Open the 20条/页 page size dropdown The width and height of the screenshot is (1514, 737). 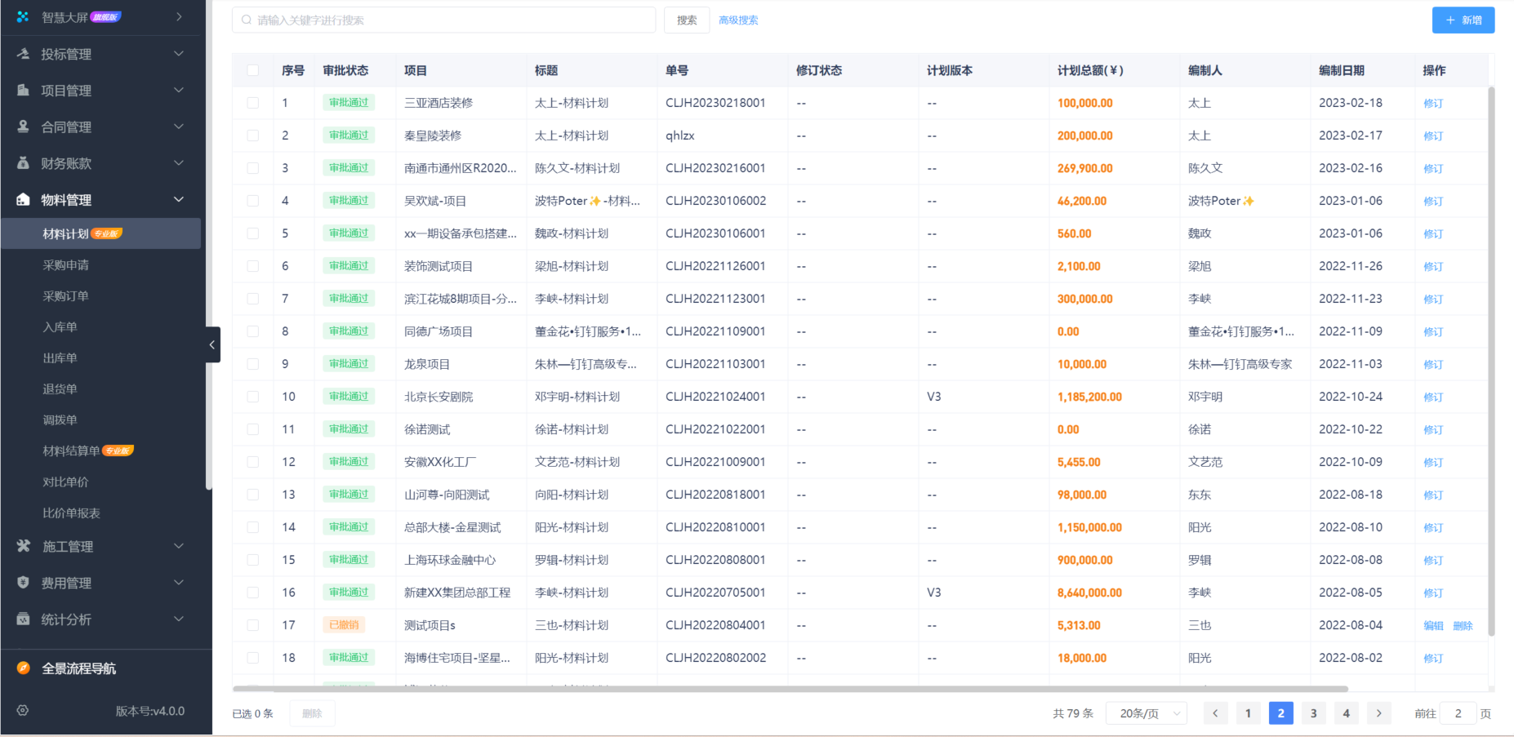1146,713
